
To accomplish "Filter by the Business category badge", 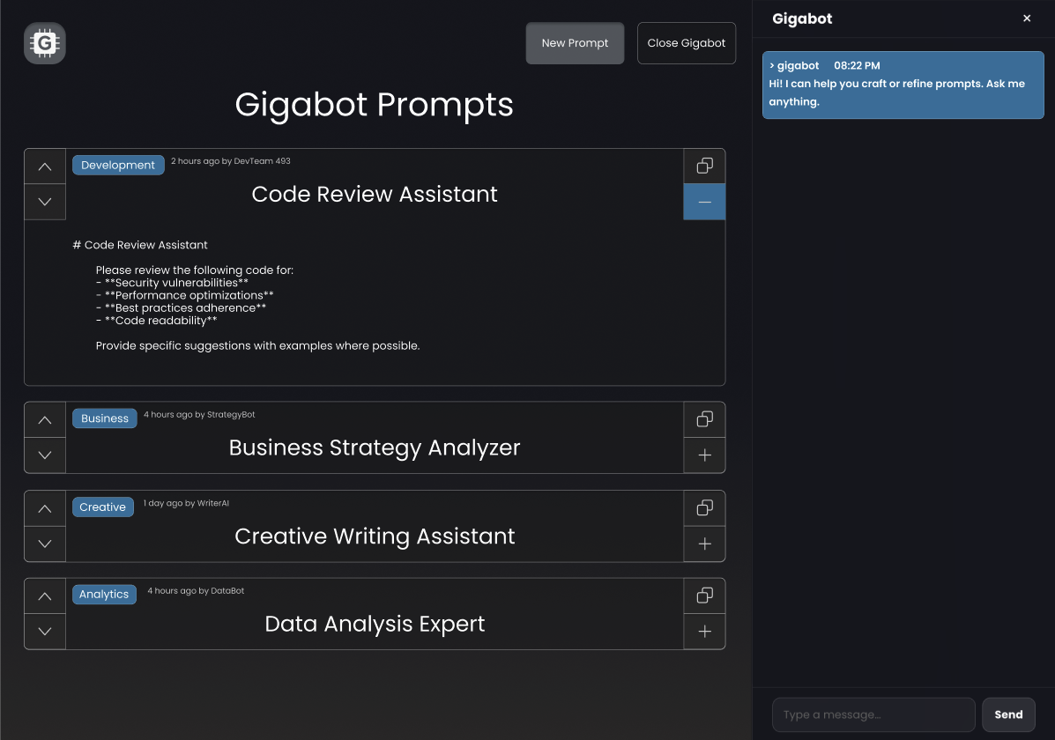I will 104,418.
